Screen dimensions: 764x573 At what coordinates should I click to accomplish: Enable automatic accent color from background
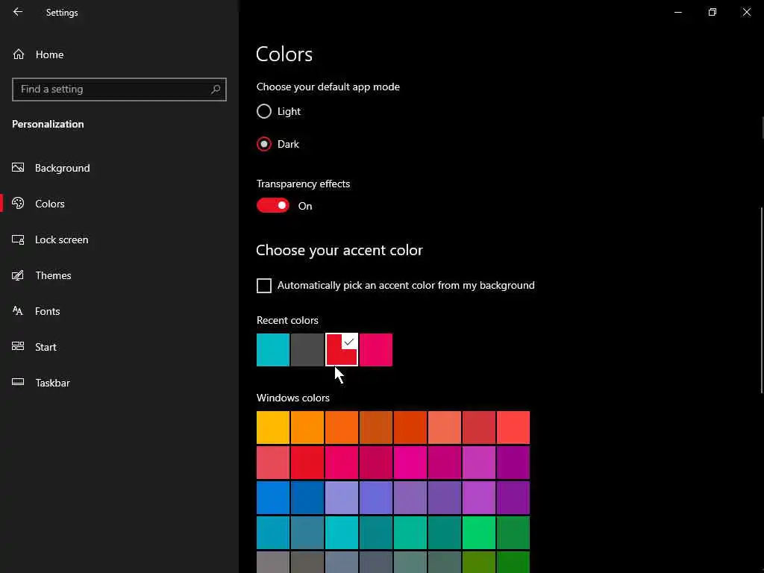pos(264,286)
